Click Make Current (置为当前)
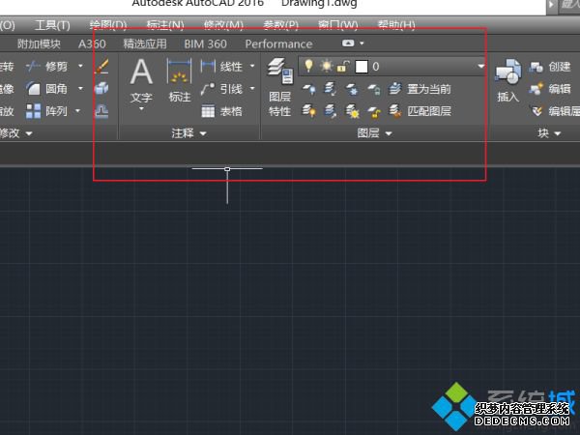The height and width of the screenshot is (435, 580). pyautogui.click(x=420, y=89)
